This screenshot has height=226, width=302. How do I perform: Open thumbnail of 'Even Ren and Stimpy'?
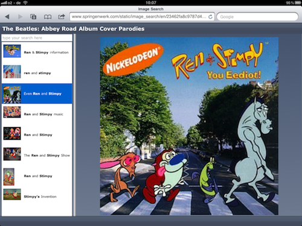click(x=12, y=94)
